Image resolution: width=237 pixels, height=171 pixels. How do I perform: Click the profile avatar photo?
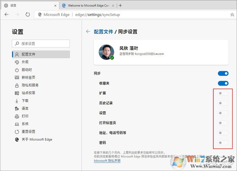(x=106, y=52)
